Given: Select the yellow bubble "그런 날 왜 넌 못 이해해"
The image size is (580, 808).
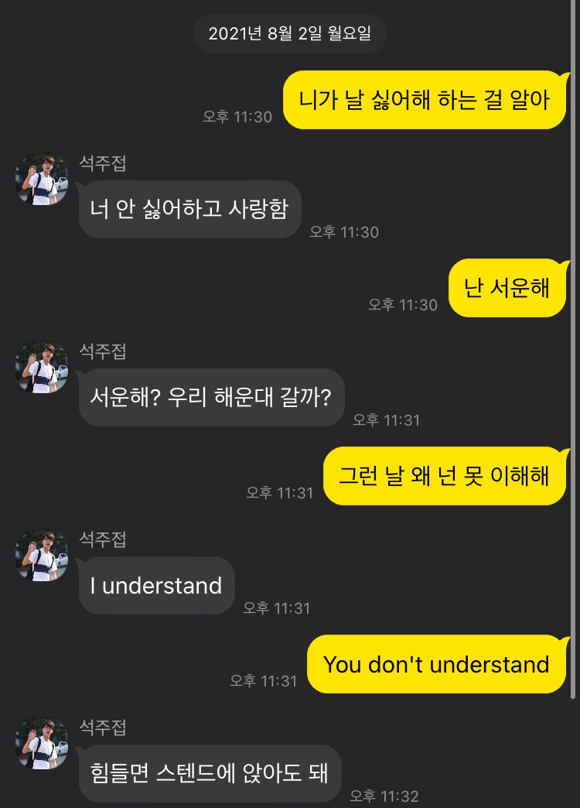Looking at the screenshot, I should 445,476.
